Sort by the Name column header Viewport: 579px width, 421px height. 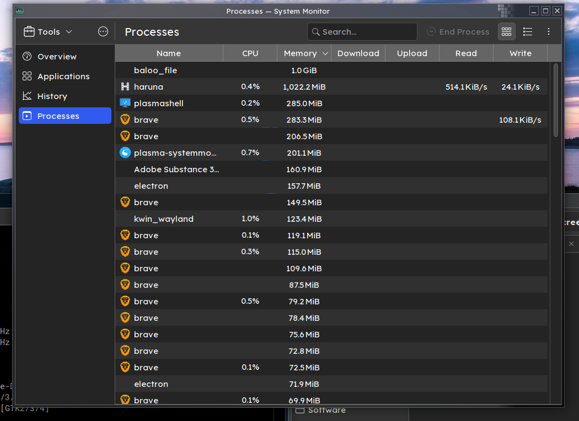point(169,53)
